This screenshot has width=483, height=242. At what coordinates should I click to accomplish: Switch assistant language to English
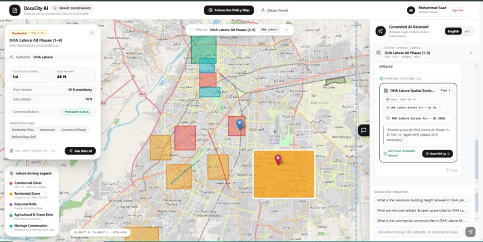click(453, 31)
